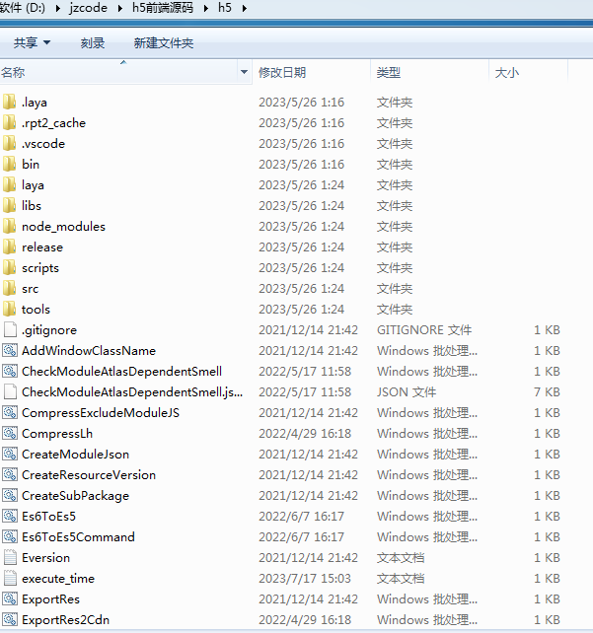The width and height of the screenshot is (593, 633).
Task: Sort by the 修改日期 column header
Action: pyautogui.click(x=312, y=72)
